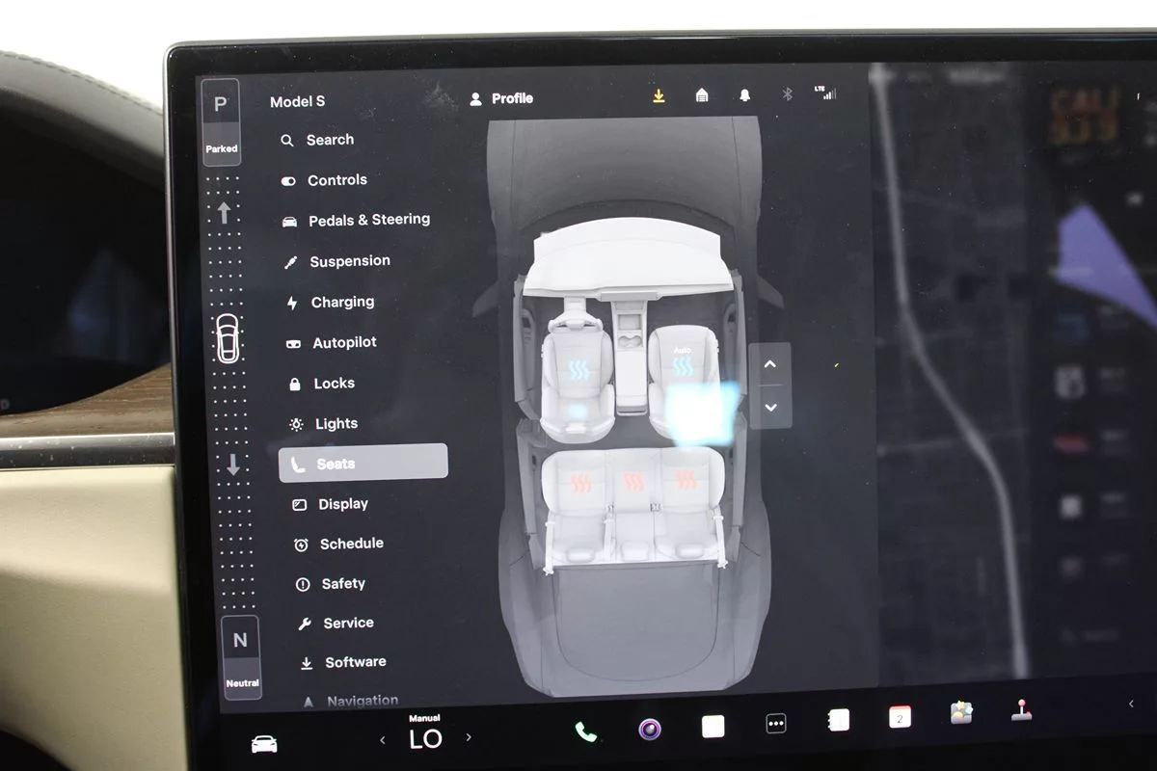Toggle rear center seat heater
1157x771 pixels.
tap(633, 481)
